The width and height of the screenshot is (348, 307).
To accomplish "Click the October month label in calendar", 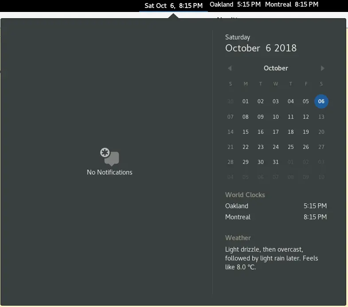I will 276,68.
